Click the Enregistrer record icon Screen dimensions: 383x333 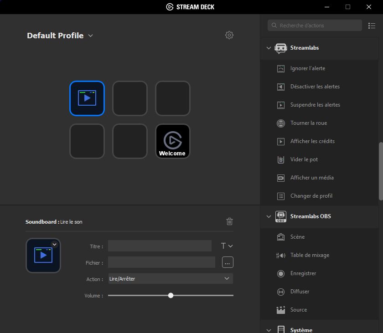click(281, 273)
